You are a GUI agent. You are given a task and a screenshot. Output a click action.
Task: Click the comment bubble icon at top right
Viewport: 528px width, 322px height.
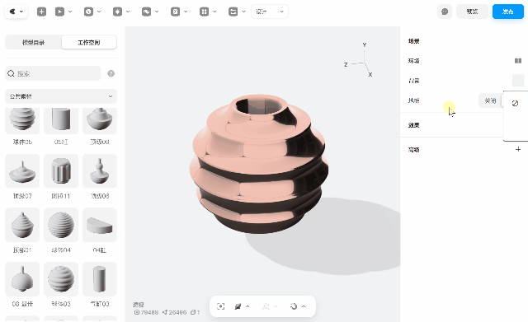click(x=445, y=12)
